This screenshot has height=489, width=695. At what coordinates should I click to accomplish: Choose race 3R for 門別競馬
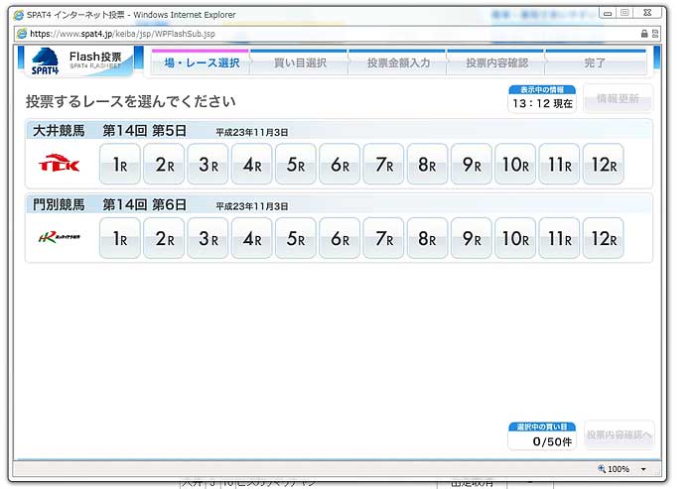point(208,238)
